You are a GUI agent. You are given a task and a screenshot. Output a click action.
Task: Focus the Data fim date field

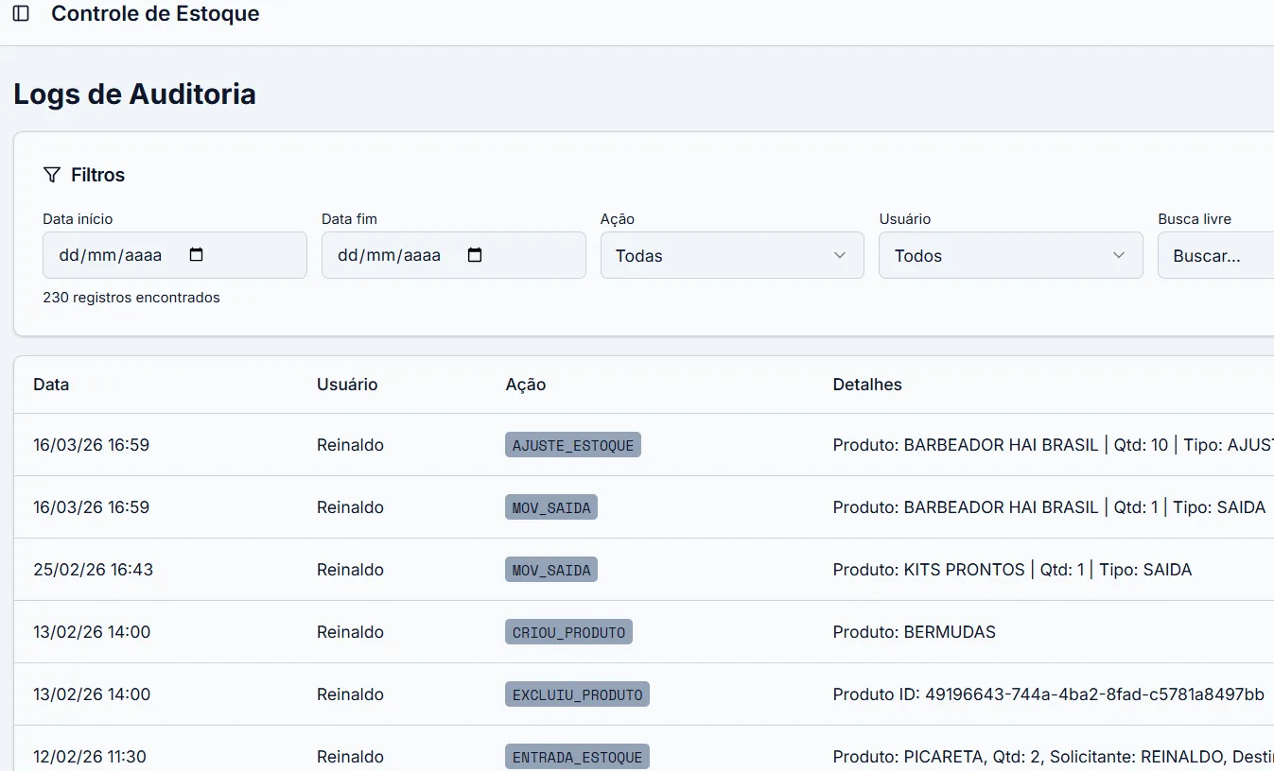pyautogui.click(x=454, y=255)
